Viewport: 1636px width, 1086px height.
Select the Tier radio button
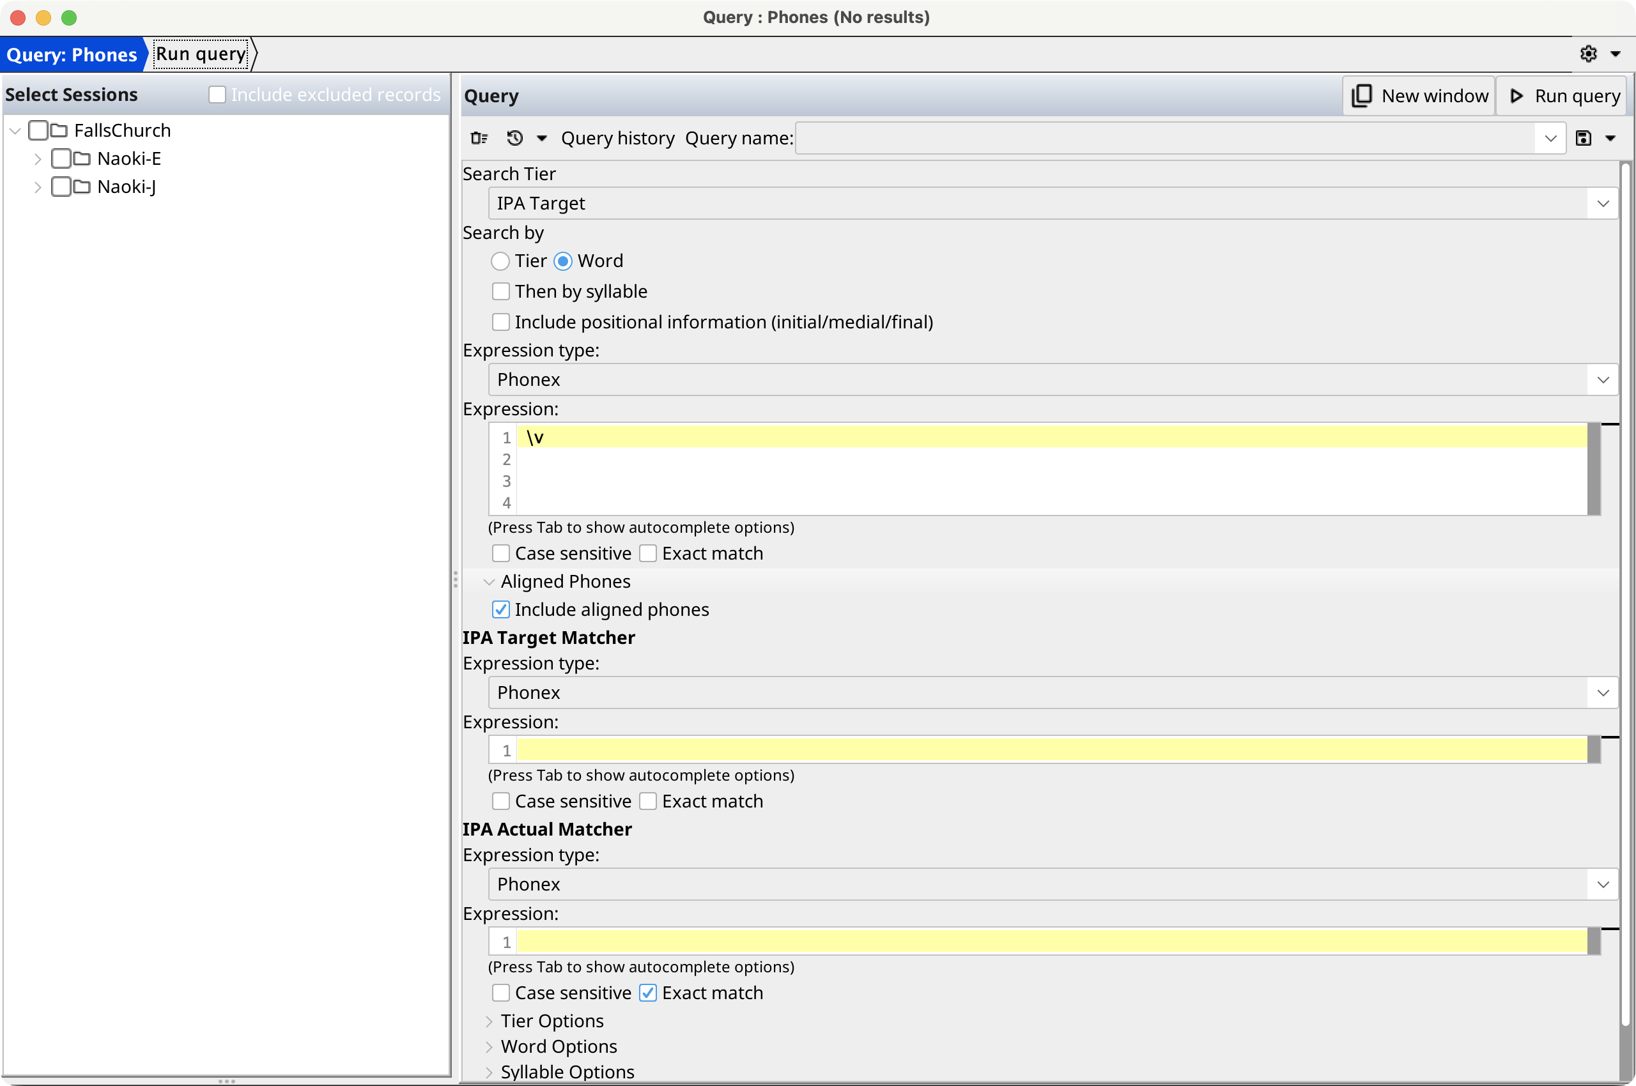500,261
